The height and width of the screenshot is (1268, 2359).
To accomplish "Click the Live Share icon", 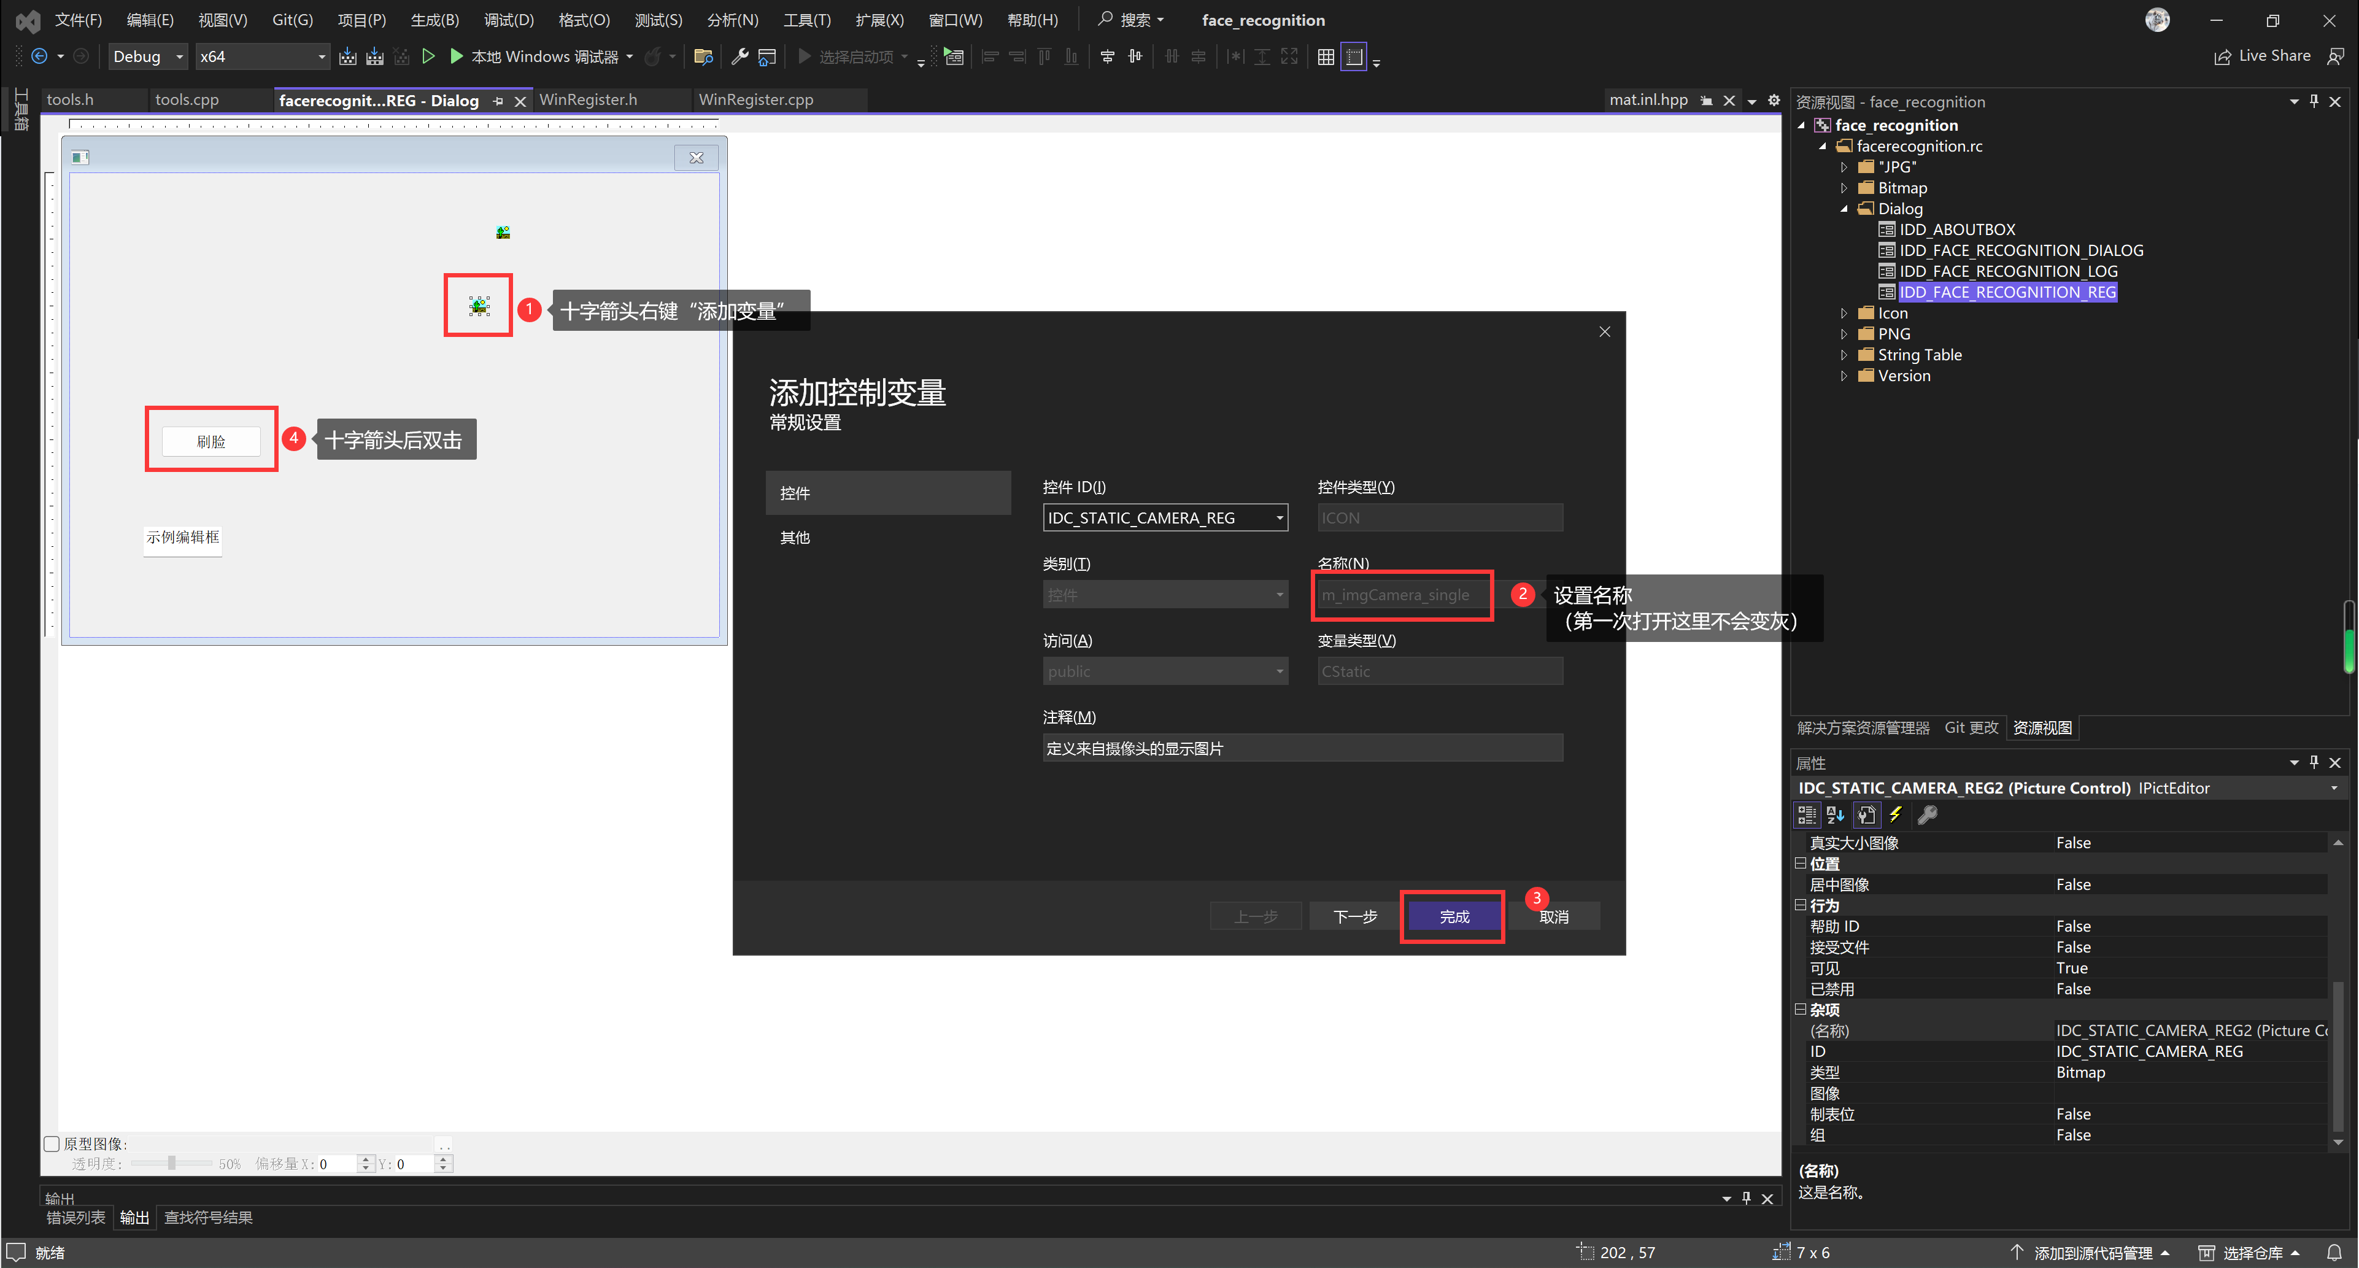I will click(x=2223, y=57).
